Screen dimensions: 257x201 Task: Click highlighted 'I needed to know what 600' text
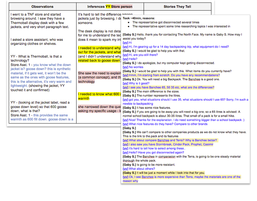point(99,96)
